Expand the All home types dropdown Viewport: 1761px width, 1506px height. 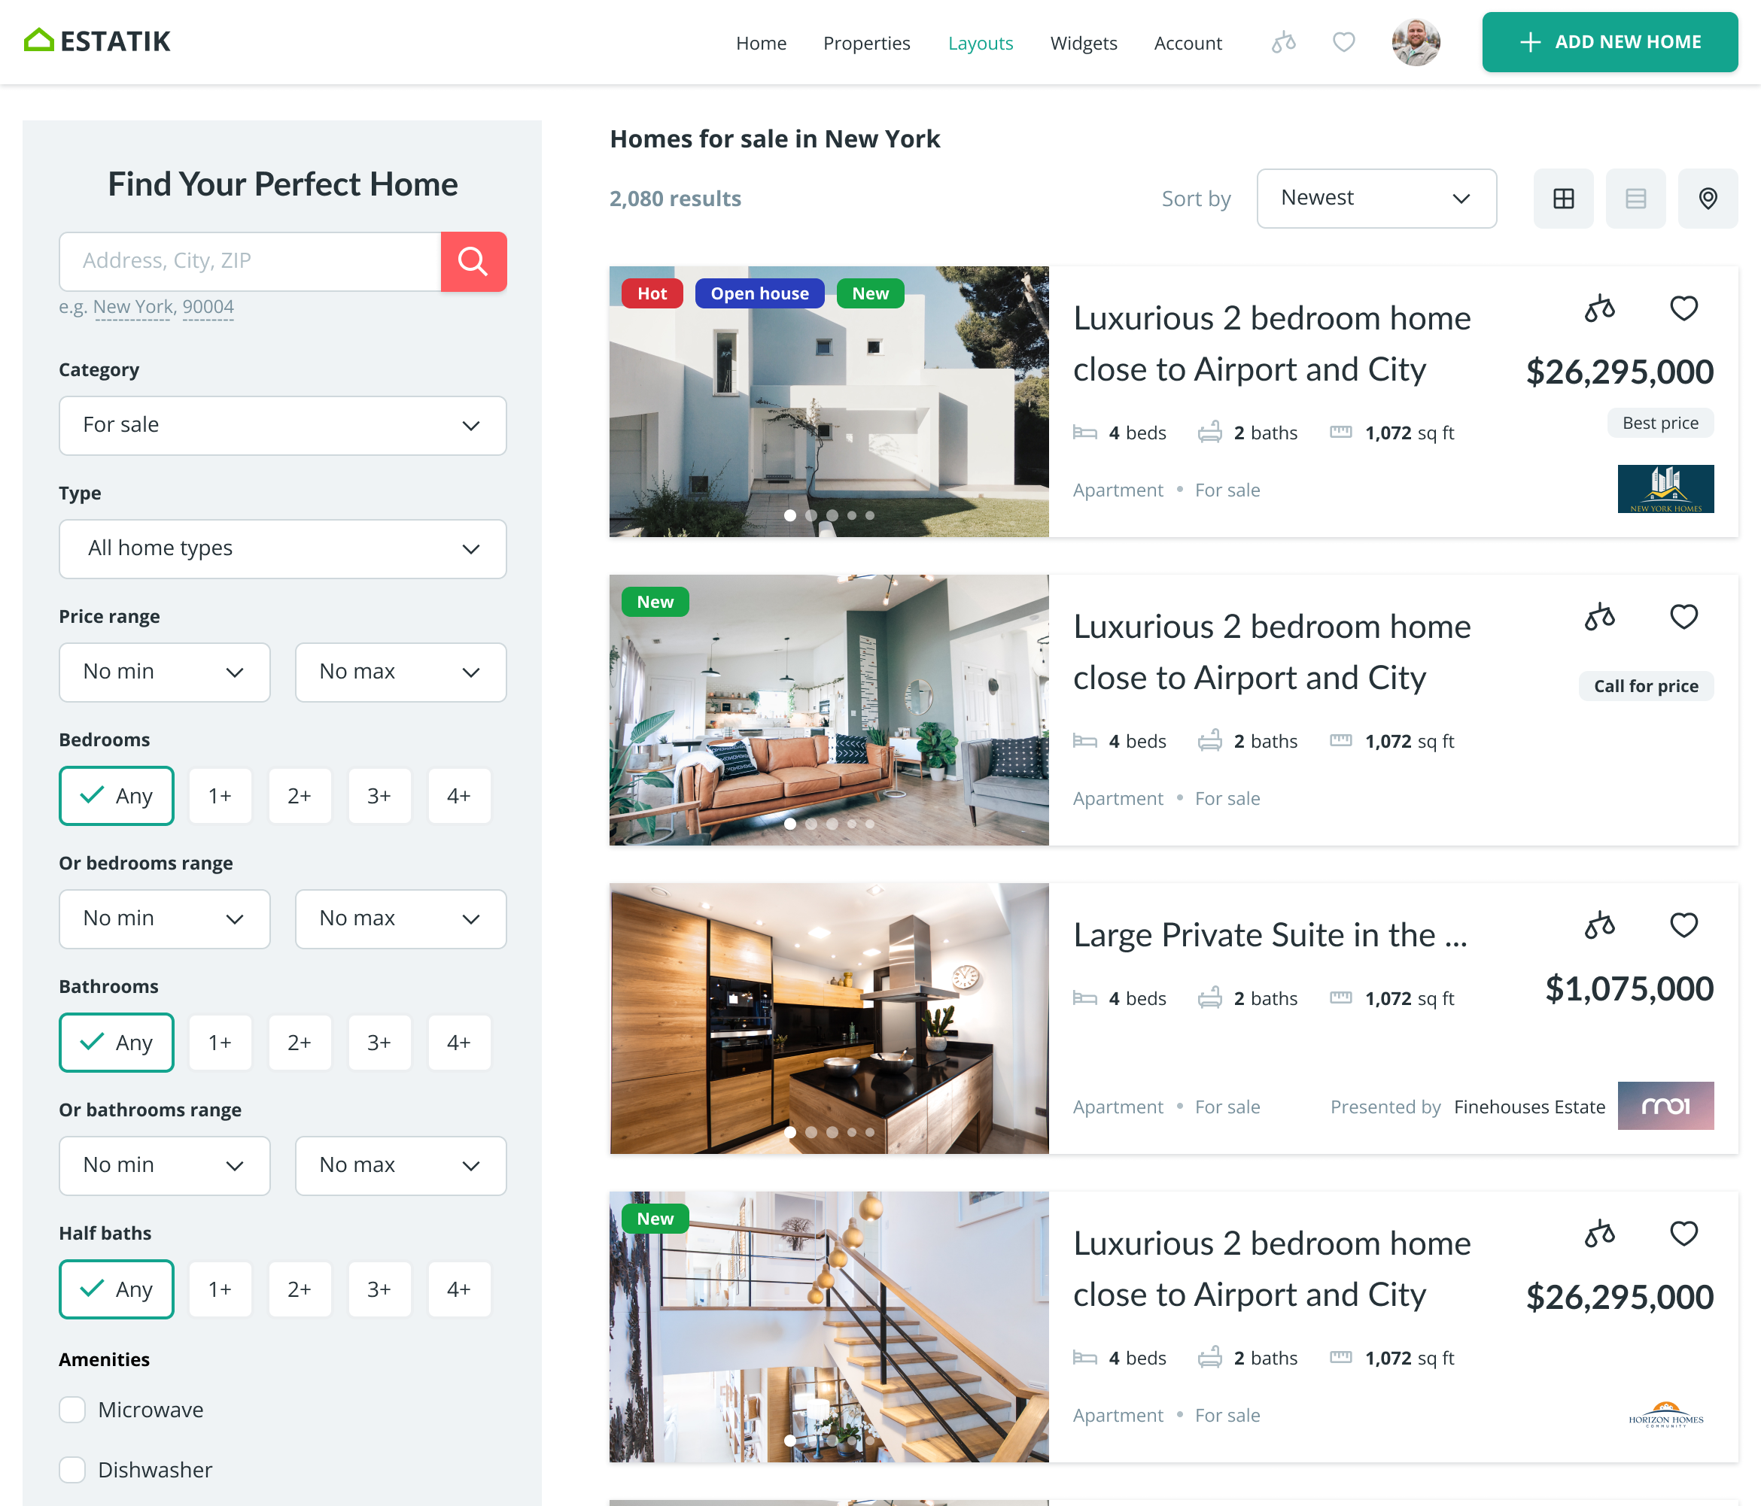(x=282, y=548)
